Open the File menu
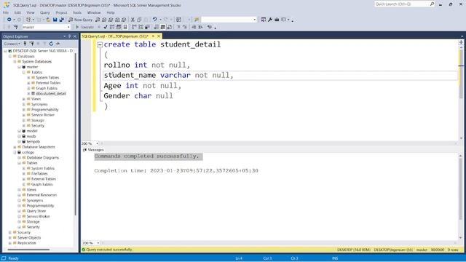 pyautogui.click(x=6, y=12)
